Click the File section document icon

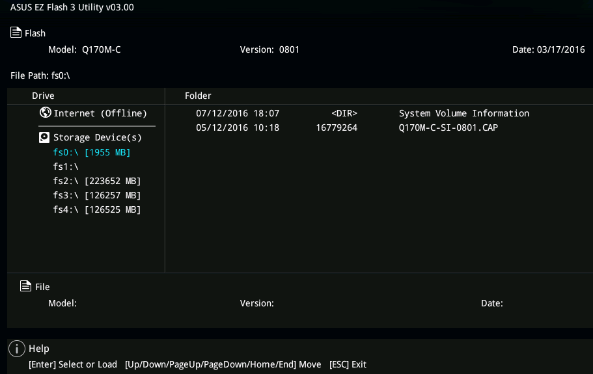(x=26, y=286)
